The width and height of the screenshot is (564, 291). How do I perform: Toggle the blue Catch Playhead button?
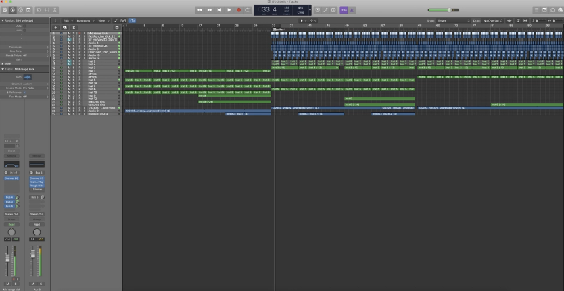click(132, 21)
